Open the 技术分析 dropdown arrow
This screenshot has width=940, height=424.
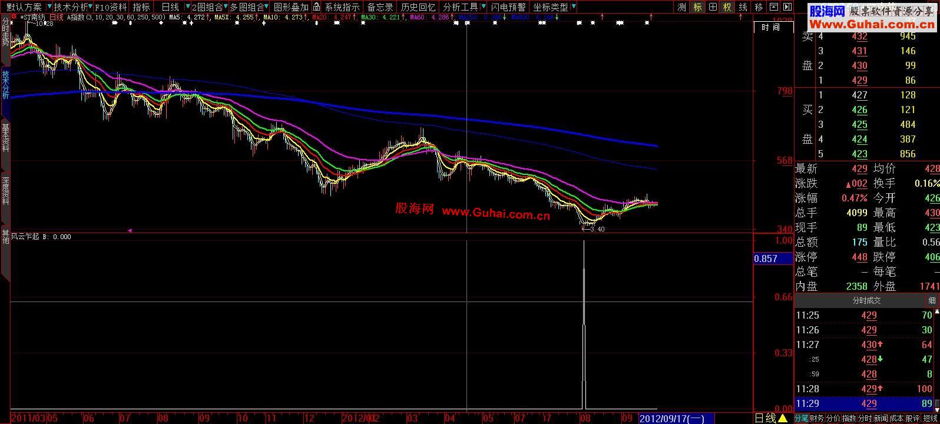91,7
